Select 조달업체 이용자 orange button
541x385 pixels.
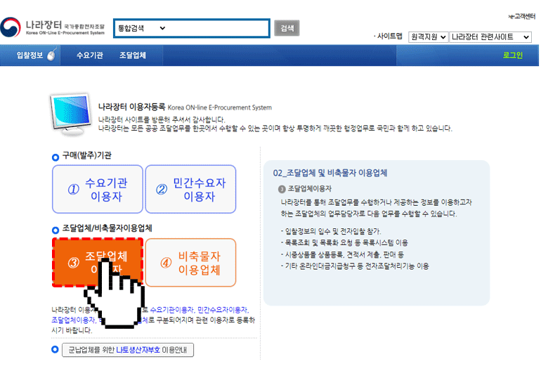pyautogui.click(x=98, y=262)
